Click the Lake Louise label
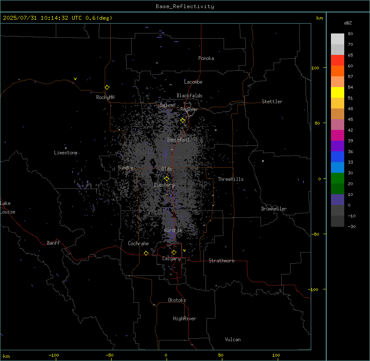370x361 pixels. pos(7,208)
